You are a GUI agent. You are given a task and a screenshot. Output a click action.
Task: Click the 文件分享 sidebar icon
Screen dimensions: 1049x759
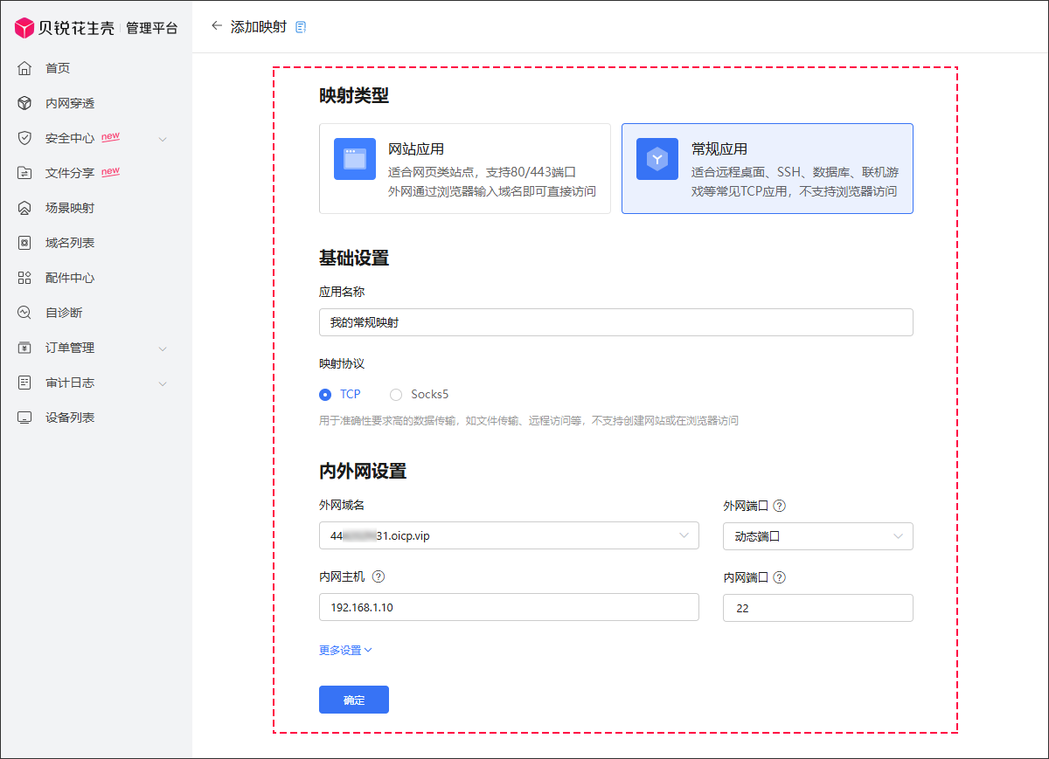[x=24, y=173]
